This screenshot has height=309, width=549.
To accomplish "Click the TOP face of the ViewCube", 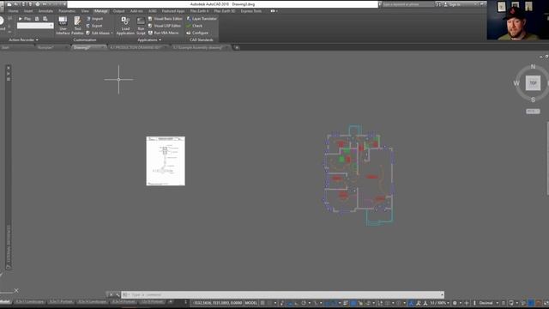I will pos(533,83).
